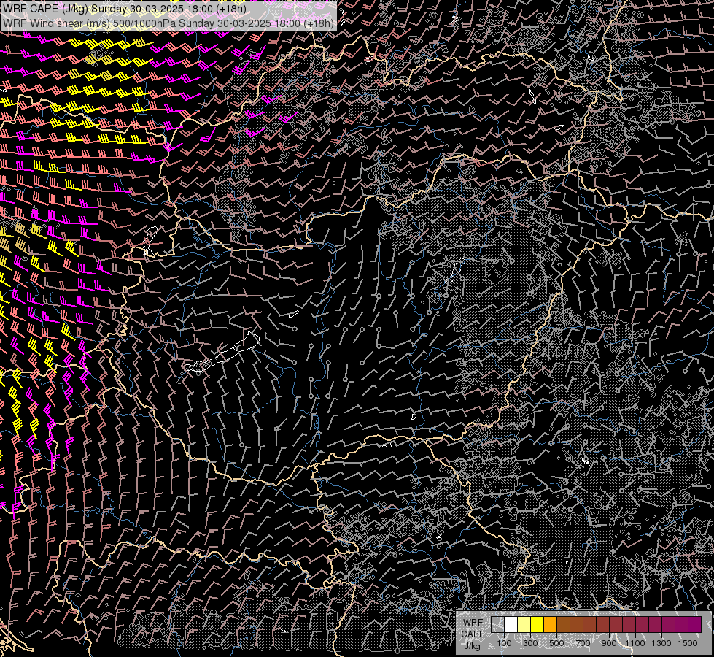
Task: Click the legend value 300
Action: point(530,643)
